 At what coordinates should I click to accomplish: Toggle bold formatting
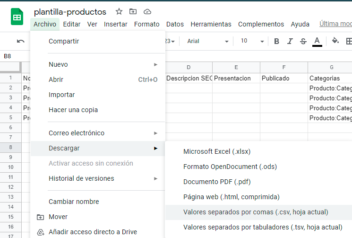point(277,41)
